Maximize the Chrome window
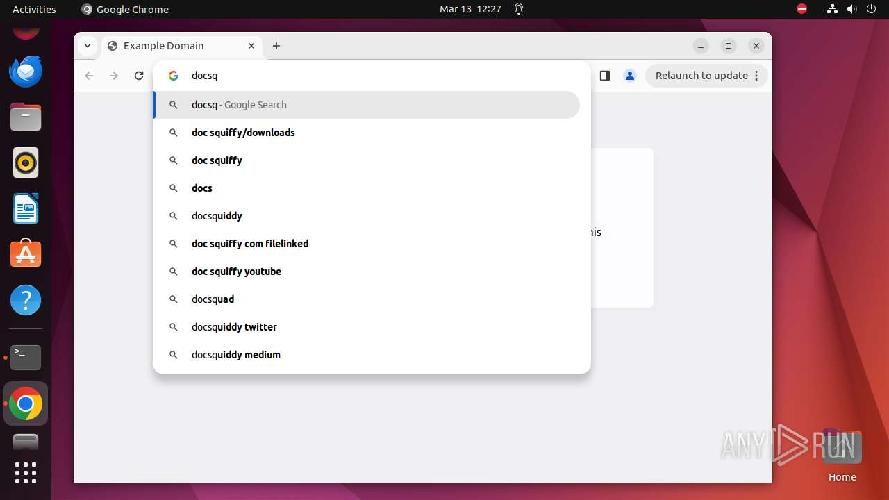Screen dimensions: 889x500 729,46
